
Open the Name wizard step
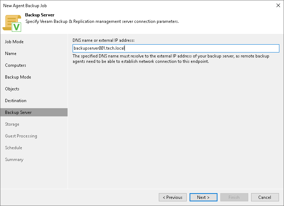11,54
